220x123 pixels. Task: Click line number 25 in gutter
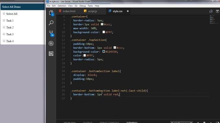pyautogui.click(x=63, y=91)
